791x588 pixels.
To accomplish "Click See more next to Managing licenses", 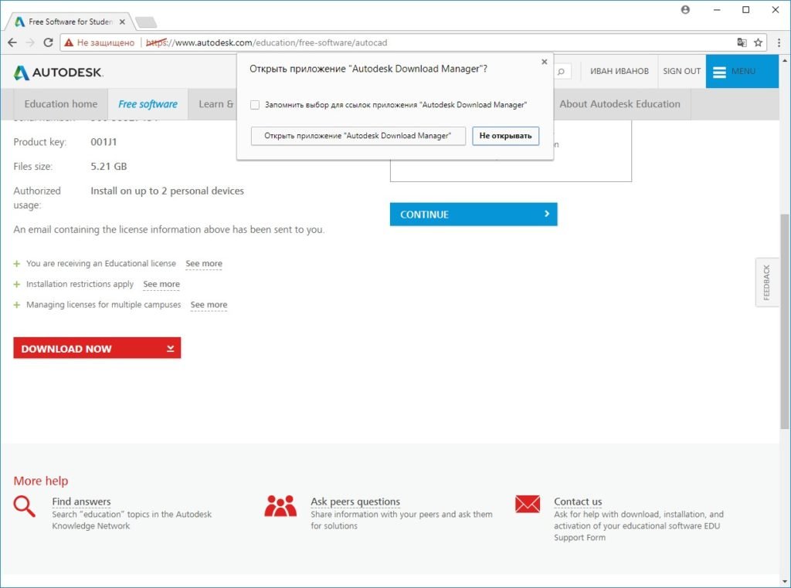I will 209,305.
